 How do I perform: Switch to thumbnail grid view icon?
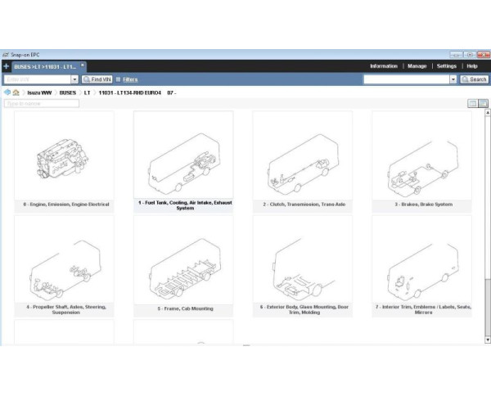point(484,103)
